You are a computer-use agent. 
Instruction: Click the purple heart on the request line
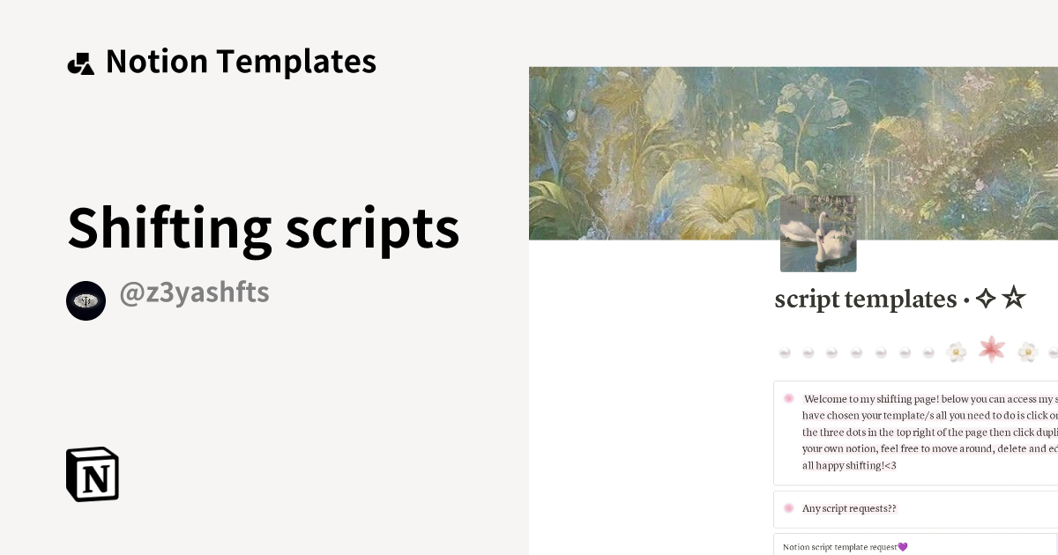pos(902,546)
